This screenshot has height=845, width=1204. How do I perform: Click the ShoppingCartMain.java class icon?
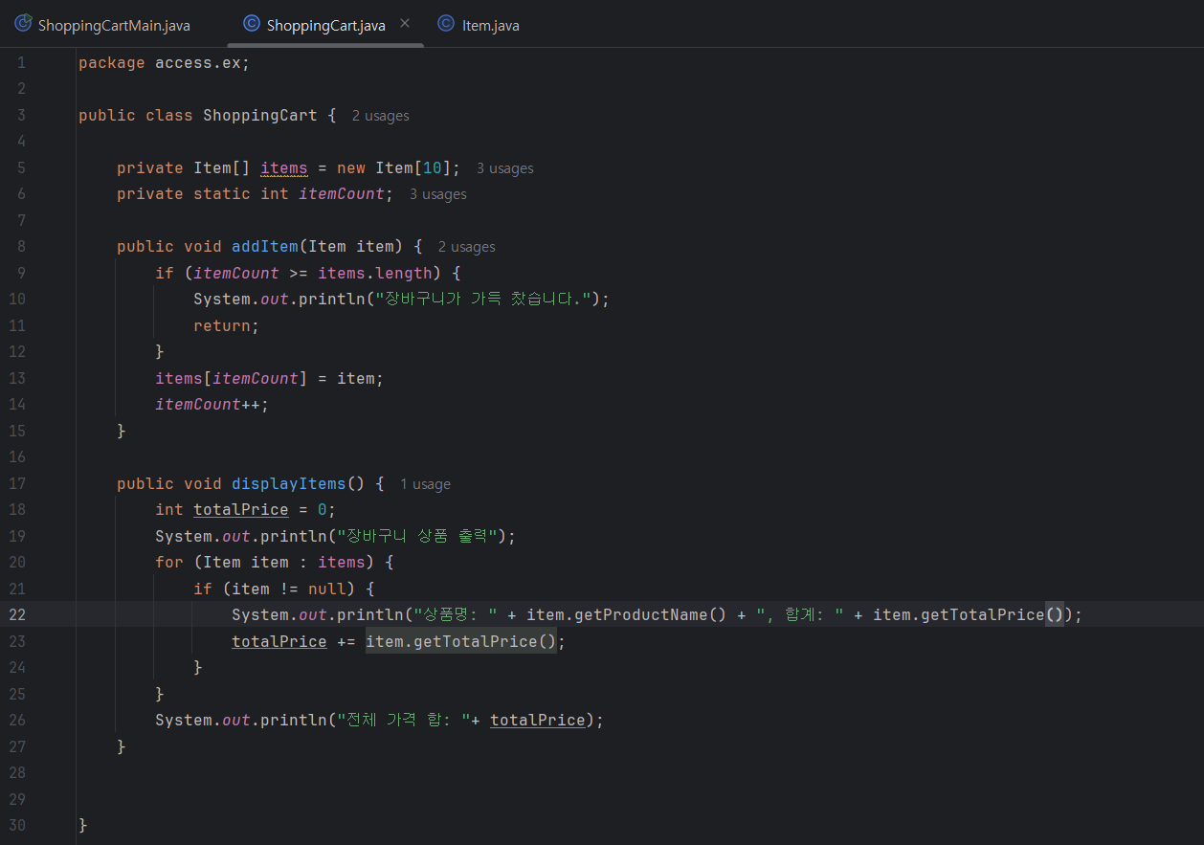tap(24, 24)
